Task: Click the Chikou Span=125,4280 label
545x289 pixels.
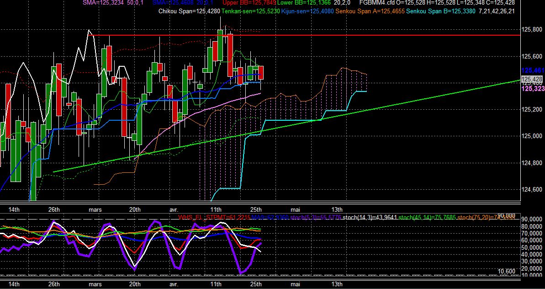Action: [x=189, y=11]
